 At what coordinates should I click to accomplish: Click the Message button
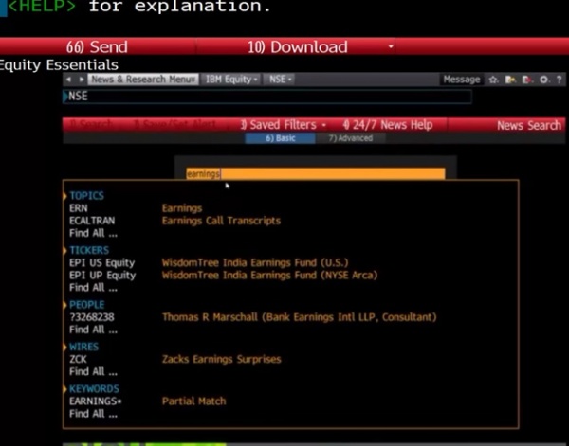click(x=462, y=80)
